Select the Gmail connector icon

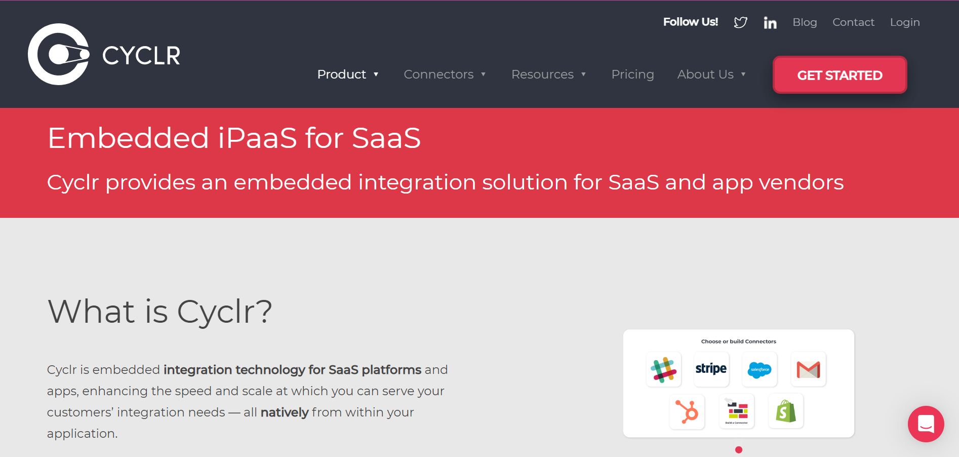click(808, 369)
